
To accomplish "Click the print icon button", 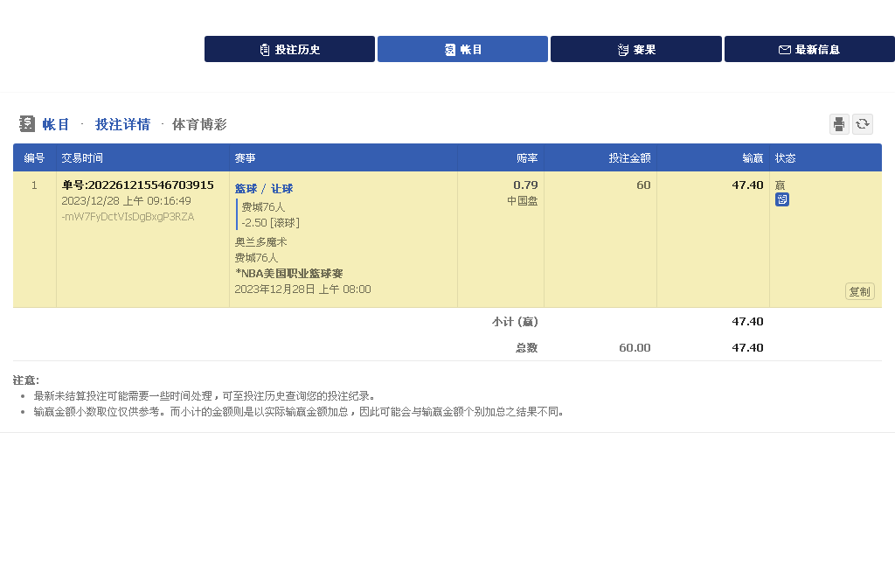I will [x=839, y=124].
